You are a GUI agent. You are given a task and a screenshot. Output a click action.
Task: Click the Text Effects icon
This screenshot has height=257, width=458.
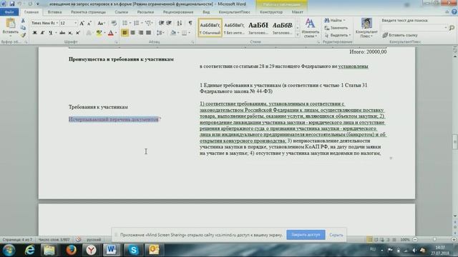(x=89, y=33)
